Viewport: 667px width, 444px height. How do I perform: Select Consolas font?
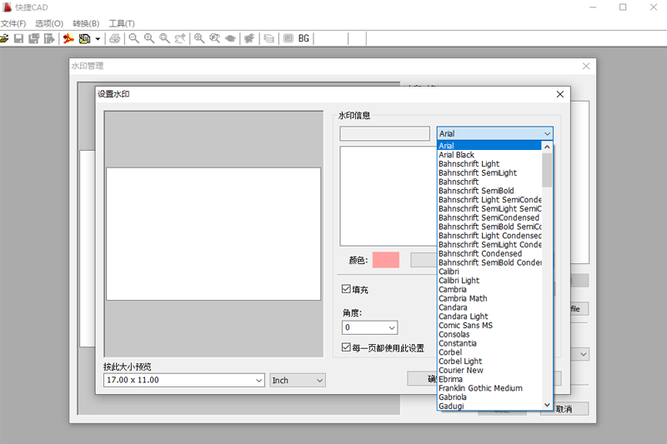[x=489, y=334]
